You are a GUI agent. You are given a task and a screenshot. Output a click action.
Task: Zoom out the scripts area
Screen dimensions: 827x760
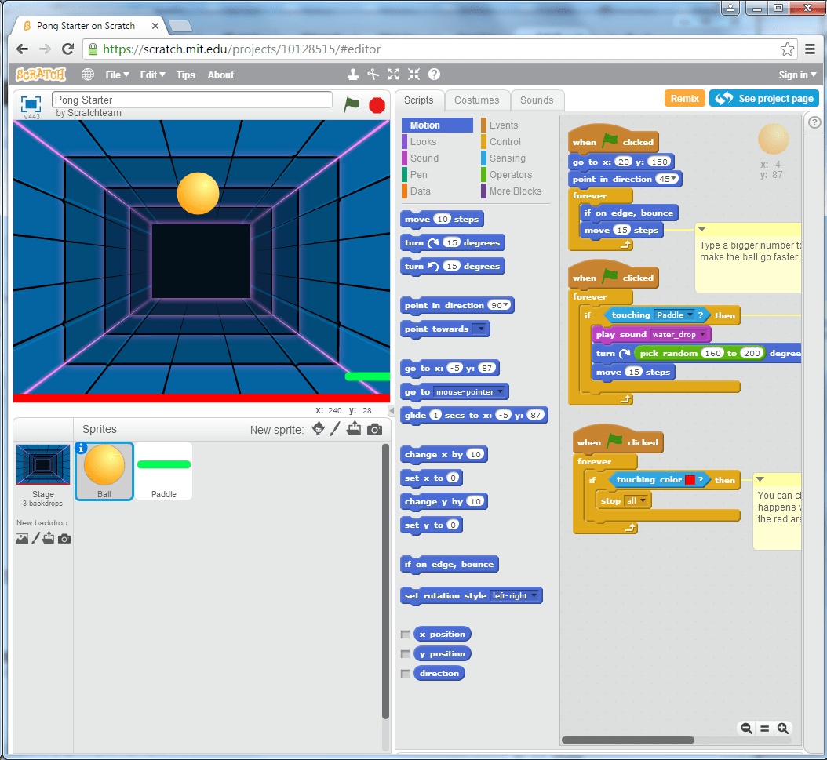(746, 729)
